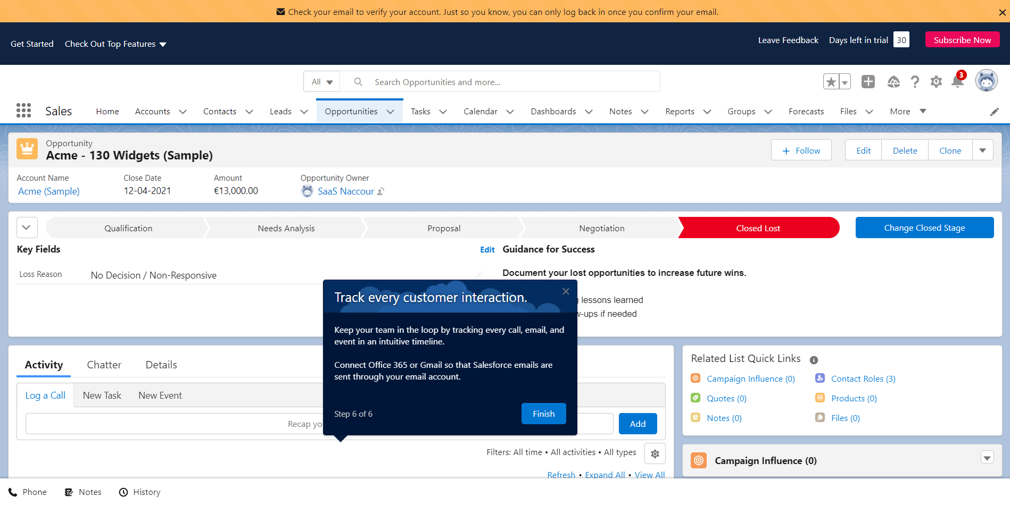Switch to the Details tab
Screen dimensions: 1010x505
(x=161, y=365)
